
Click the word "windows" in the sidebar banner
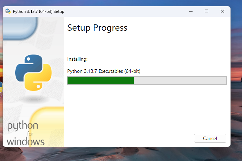tap(25, 141)
